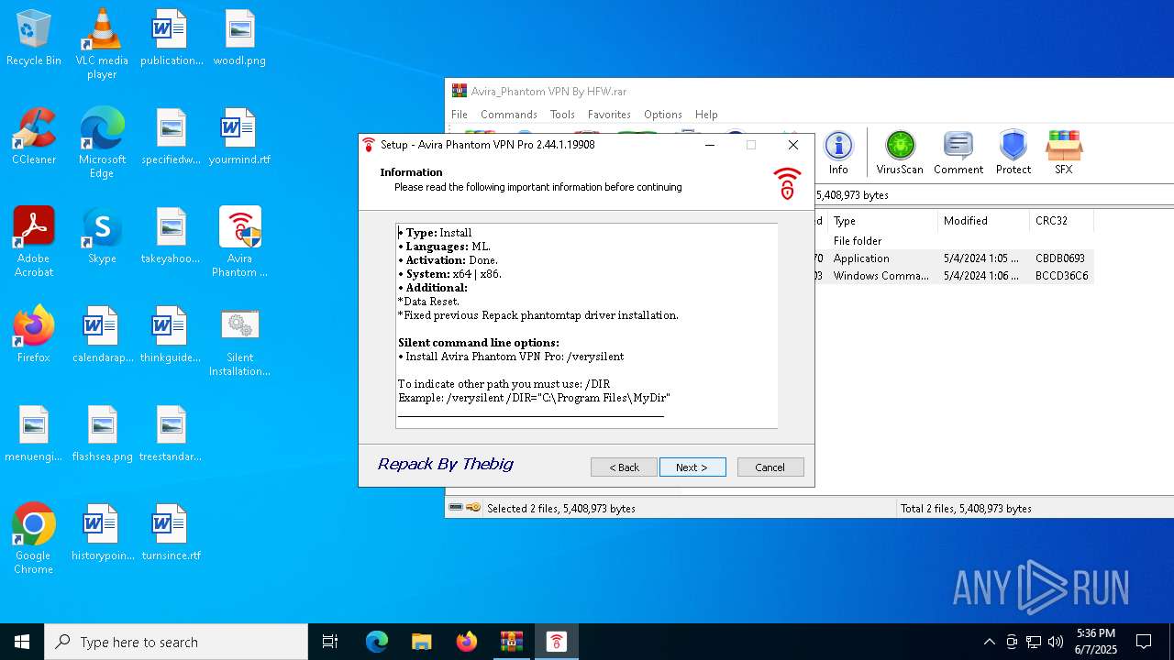The height and width of the screenshot is (660, 1174).
Task: Click the Back button in setup
Action: 624,467
